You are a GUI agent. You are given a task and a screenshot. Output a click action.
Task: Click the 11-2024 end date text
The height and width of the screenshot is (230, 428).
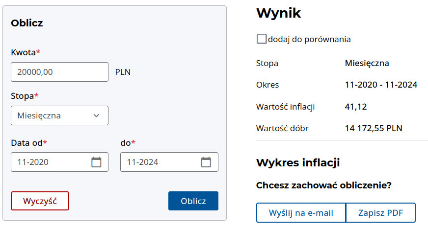(142, 162)
